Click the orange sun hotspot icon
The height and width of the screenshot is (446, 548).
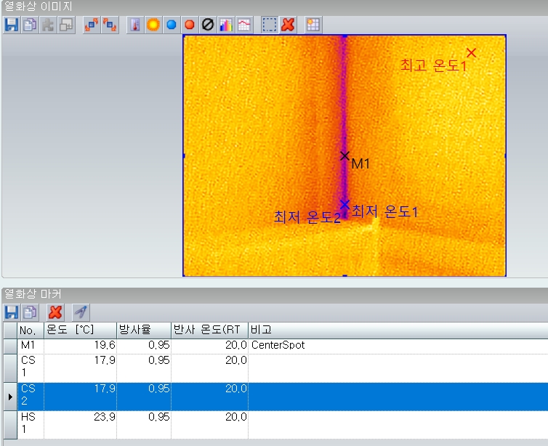click(153, 25)
